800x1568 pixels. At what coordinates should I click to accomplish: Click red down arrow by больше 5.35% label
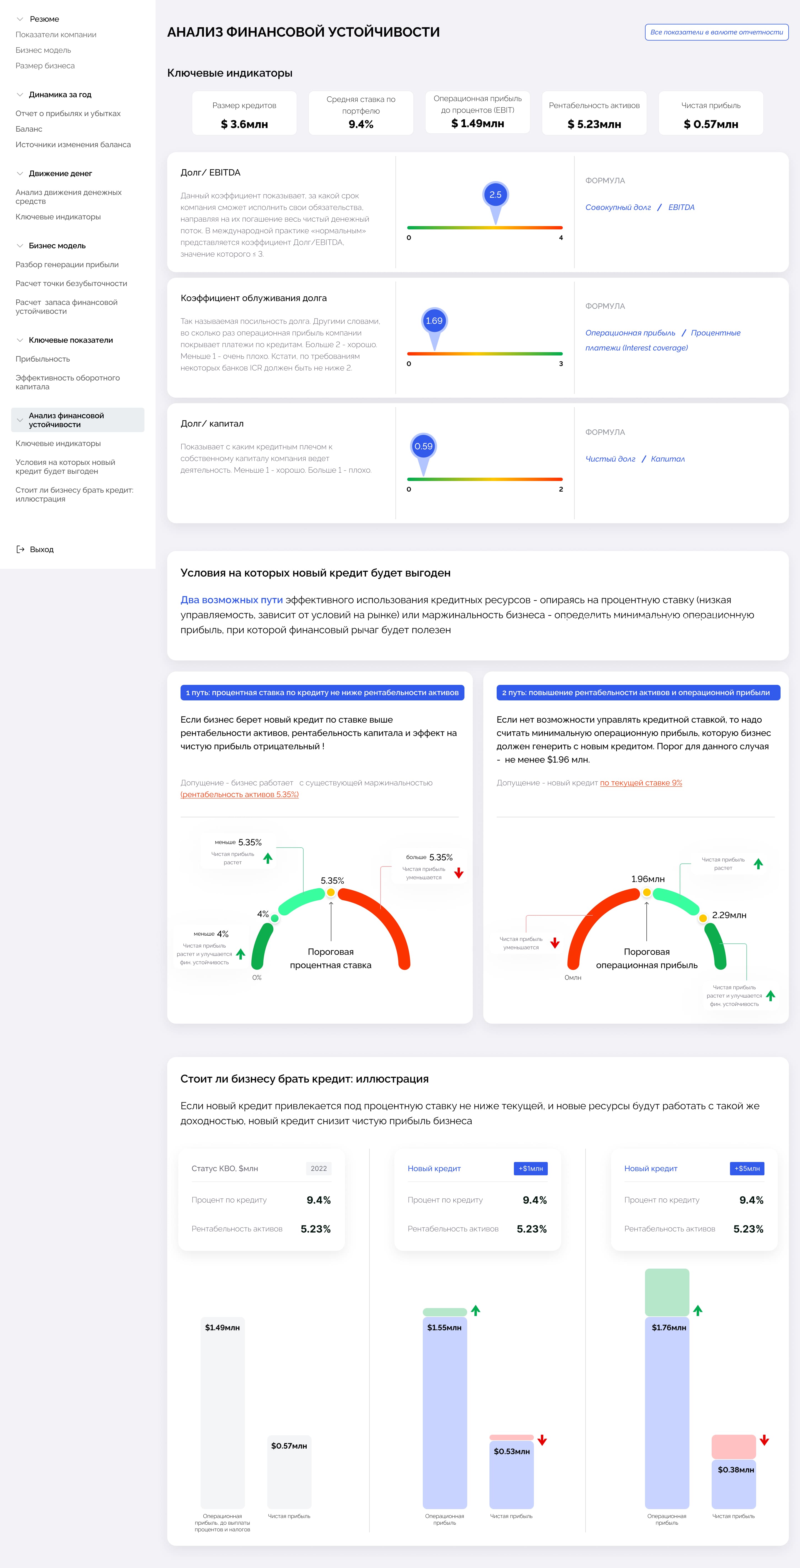[x=459, y=873]
